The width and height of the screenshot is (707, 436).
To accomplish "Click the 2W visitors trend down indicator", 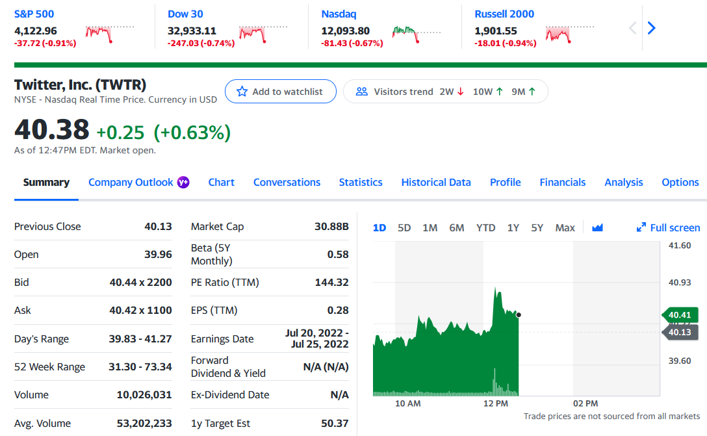I will [452, 92].
